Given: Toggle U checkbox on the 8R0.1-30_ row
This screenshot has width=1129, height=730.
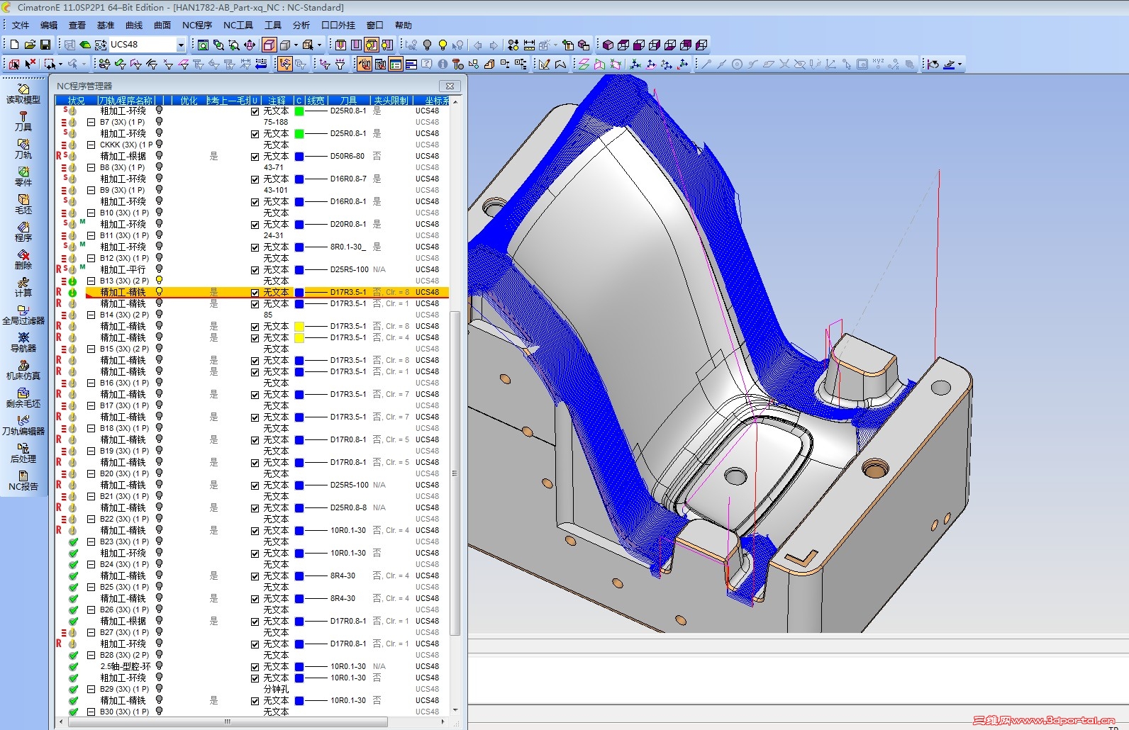Looking at the screenshot, I should click(x=255, y=247).
